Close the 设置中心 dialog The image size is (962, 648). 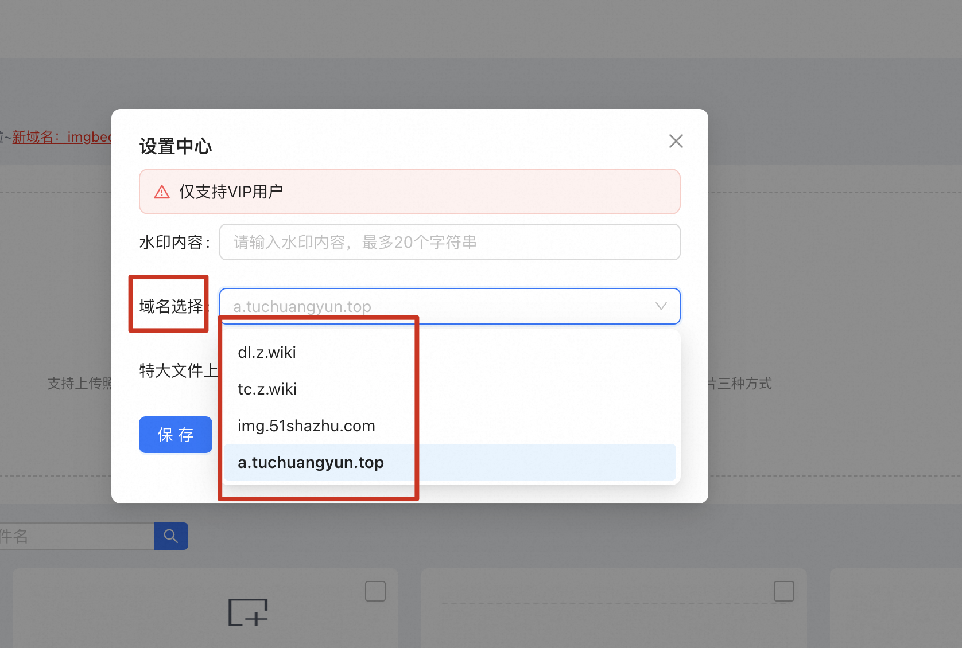click(676, 141)
